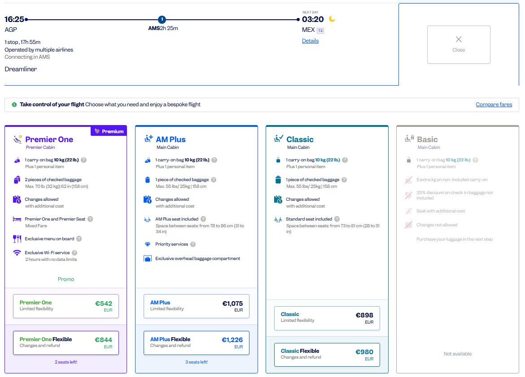Select Premier One limited flexibility fare €542
The height and width of the screenshot is (377, 525).
66,306
